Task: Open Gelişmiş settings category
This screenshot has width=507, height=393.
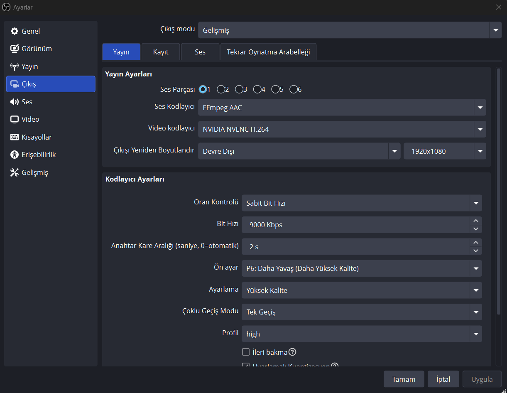Action: [x=51, y=172]
